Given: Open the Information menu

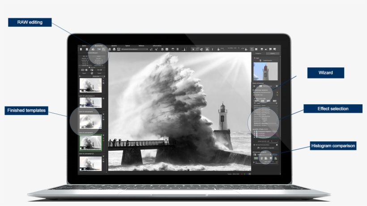Looking at the screenshot, I should pyautogui.click(x=157, y=46).
